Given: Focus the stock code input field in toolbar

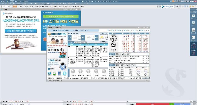Looking at the screenshot, I should coord(5,6).
